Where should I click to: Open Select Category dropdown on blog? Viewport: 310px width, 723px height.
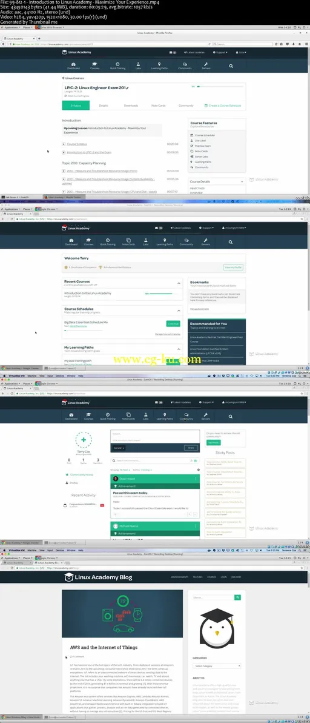[x=217, y=666]
